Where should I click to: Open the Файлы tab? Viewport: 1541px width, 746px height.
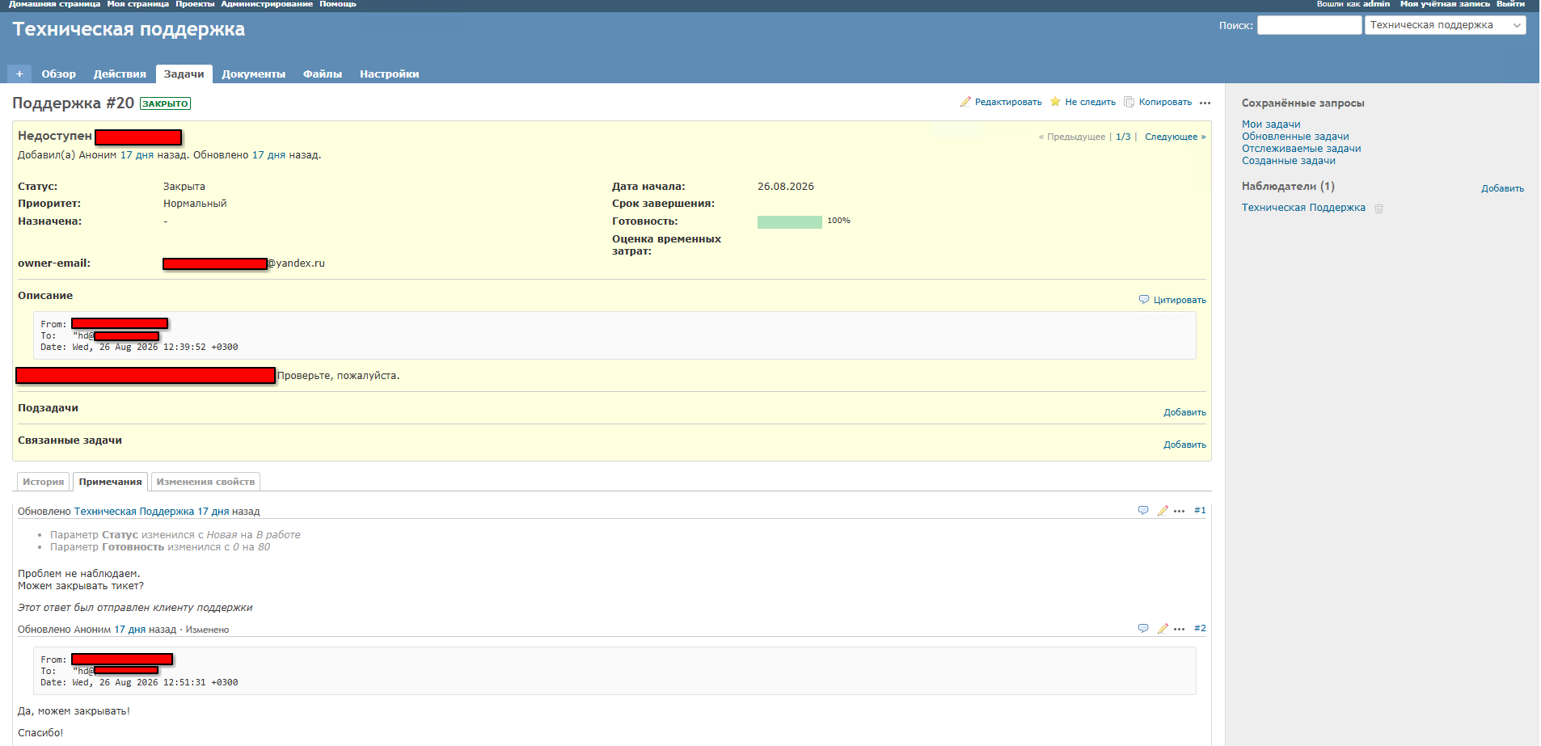[323, 74]
